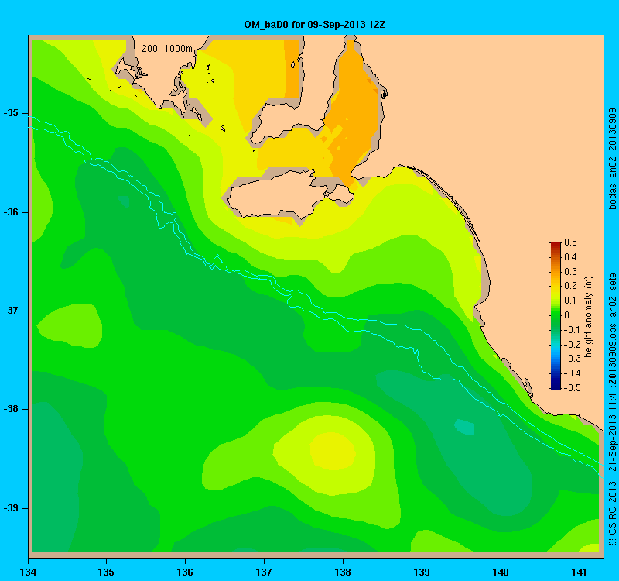The width and height of the screenshot is (619, 581).
Task: Click the longitude label 140
Action: click(501, 572)
